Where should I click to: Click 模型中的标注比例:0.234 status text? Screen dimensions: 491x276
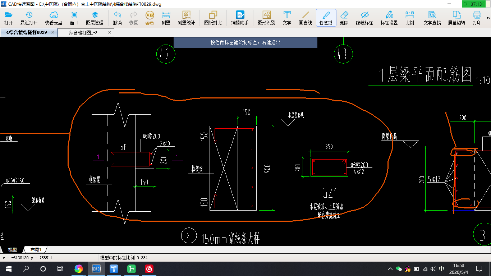[124, 258]
